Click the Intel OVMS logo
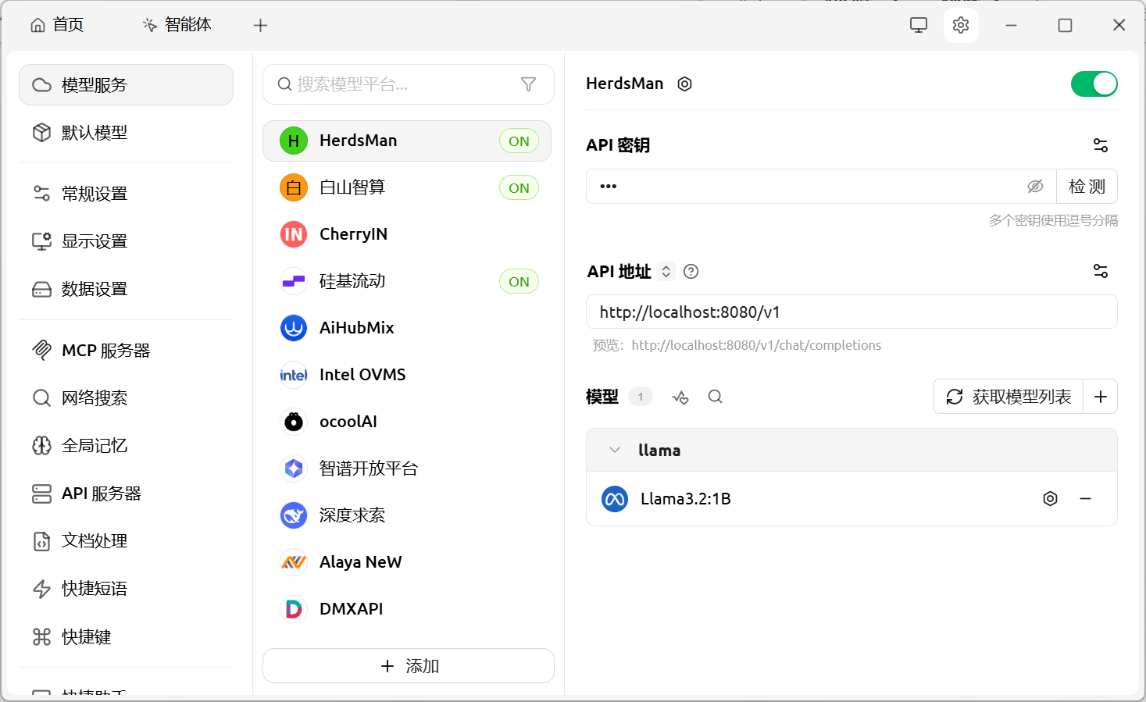The width and height of the screenshot is (1146, 702). click(294, 375)
